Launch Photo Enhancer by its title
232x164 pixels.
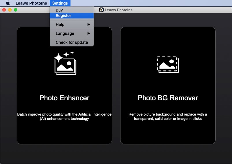[64, 98]
